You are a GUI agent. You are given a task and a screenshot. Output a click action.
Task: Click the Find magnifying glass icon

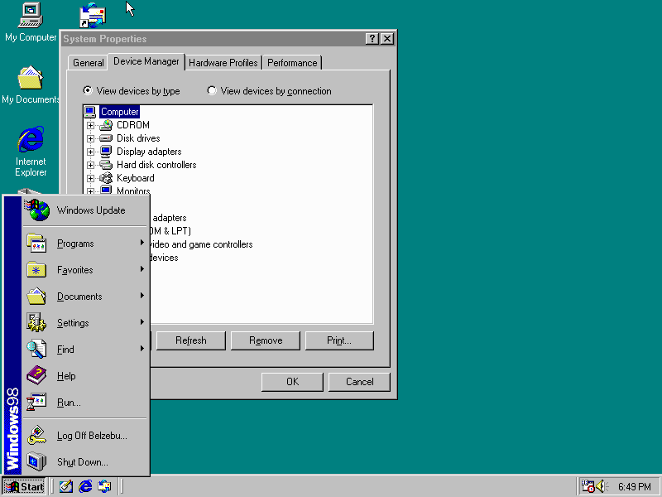36,350
